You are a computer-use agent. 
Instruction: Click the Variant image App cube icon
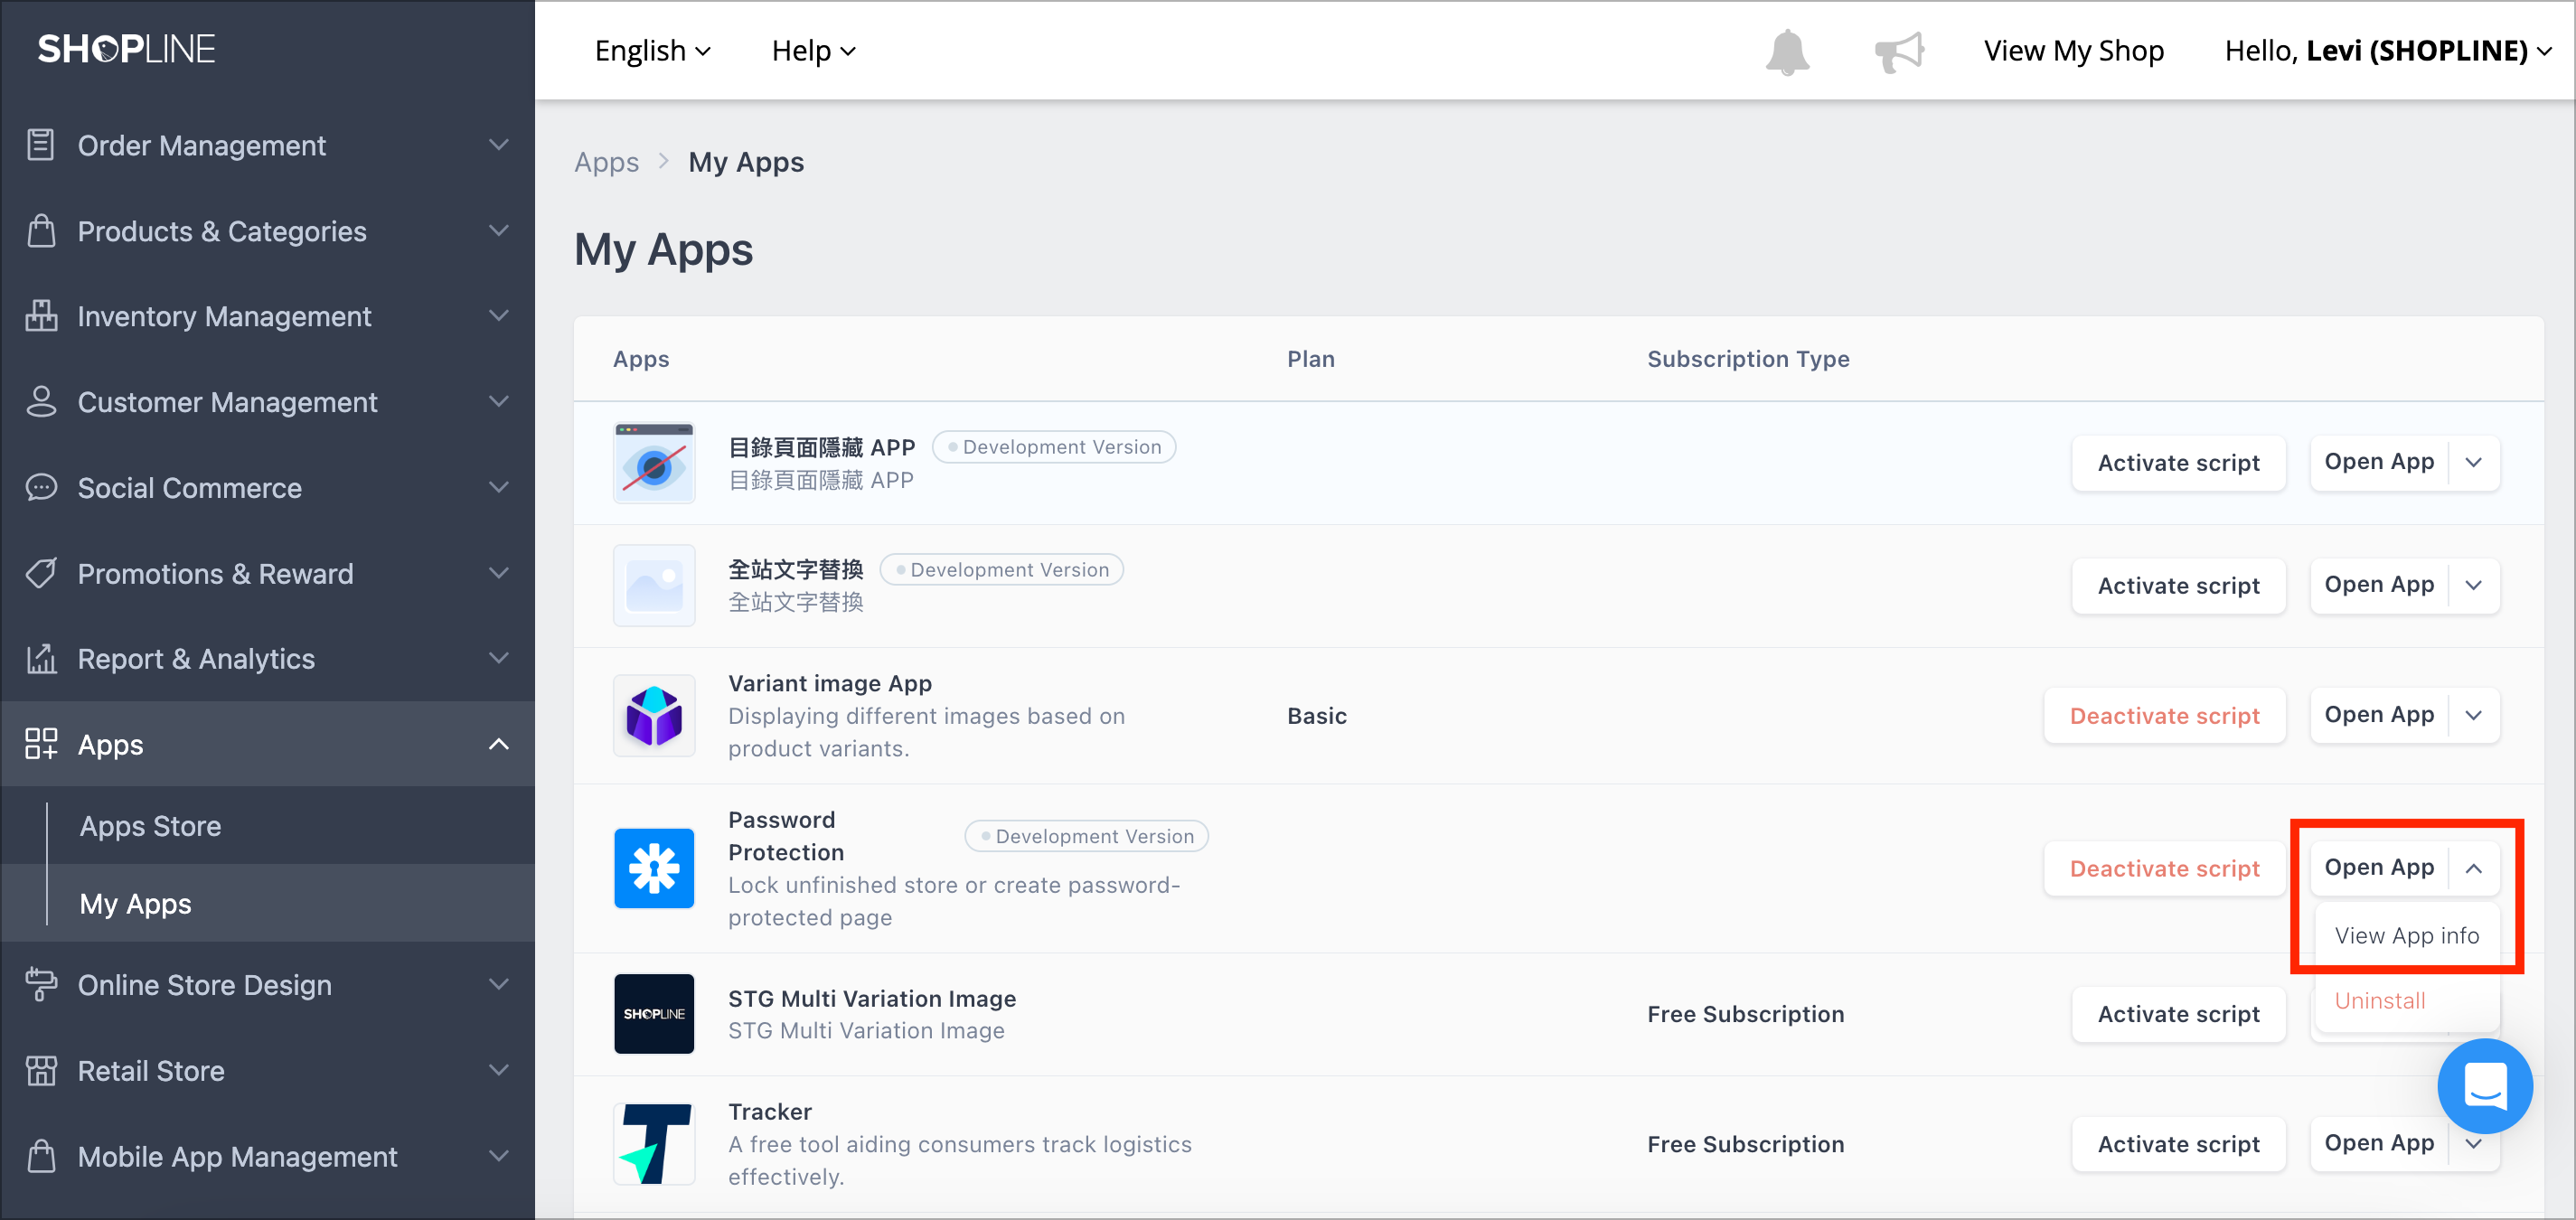tap(654, 715)
